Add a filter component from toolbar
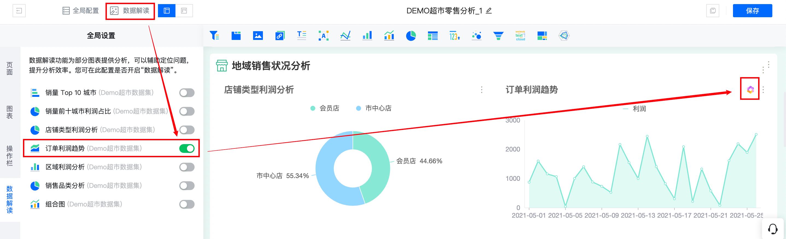Image resolution: width=786 pixels, height=239 pixels. (214, 36)
